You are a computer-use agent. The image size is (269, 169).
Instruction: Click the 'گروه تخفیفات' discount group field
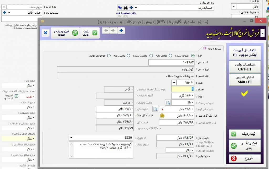tap(115, 96)
